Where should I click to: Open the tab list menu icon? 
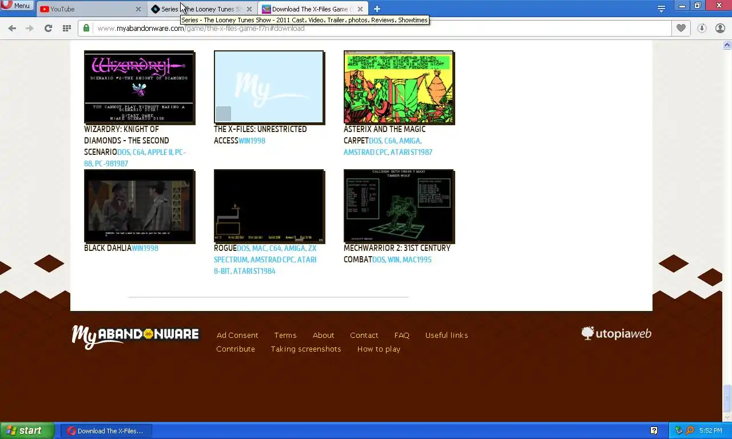pyautogui.click(x=661, y=9)
